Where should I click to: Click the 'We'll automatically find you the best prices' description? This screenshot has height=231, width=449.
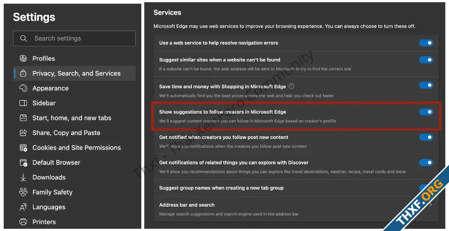pos(247,96)
